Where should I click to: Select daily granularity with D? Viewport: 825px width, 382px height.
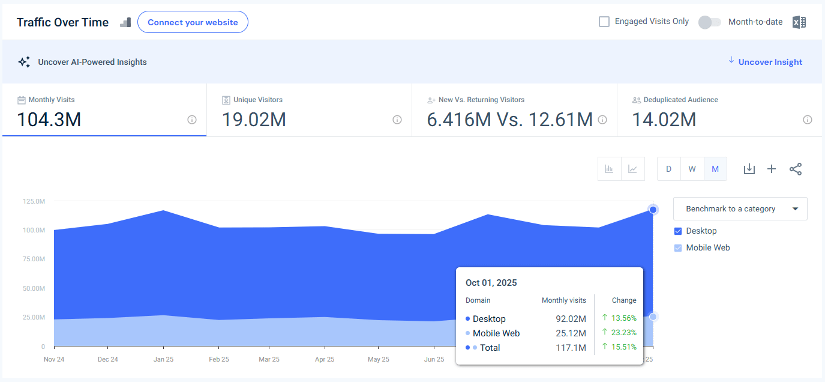click(x=668, y=169)
